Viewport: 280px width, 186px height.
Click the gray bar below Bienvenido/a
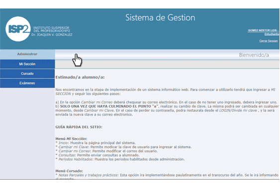167,64
